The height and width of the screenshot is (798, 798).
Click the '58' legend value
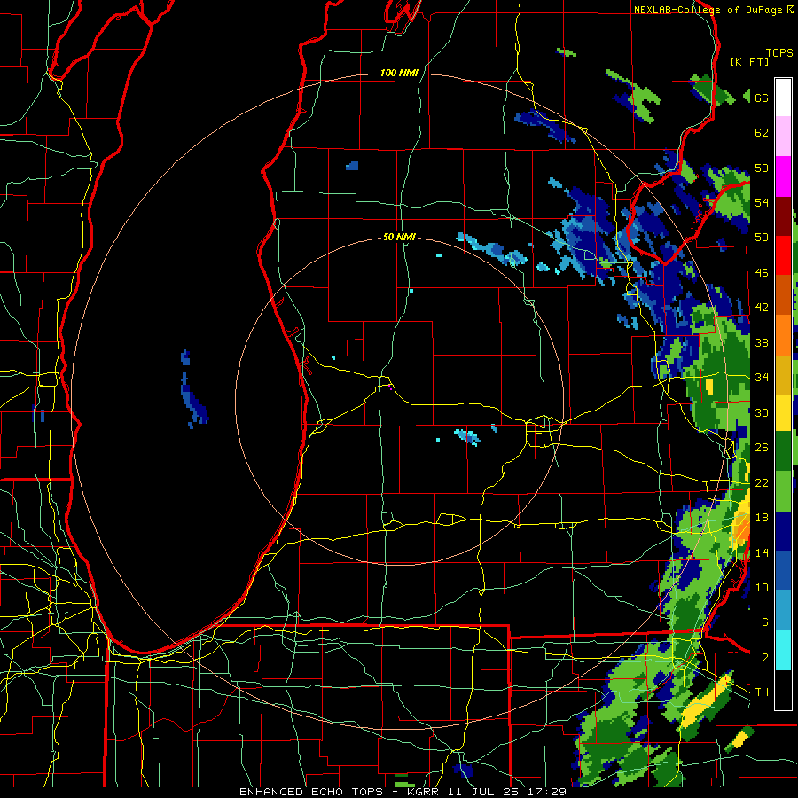[x=762, y=168]
